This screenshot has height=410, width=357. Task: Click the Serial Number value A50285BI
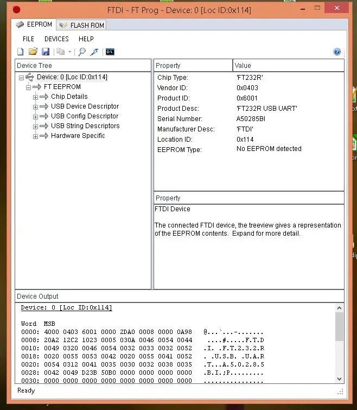pos(251,119)
